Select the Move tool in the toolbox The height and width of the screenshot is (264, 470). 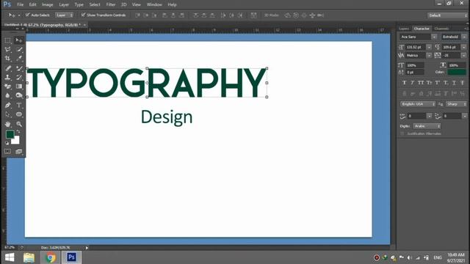point(19,40)
